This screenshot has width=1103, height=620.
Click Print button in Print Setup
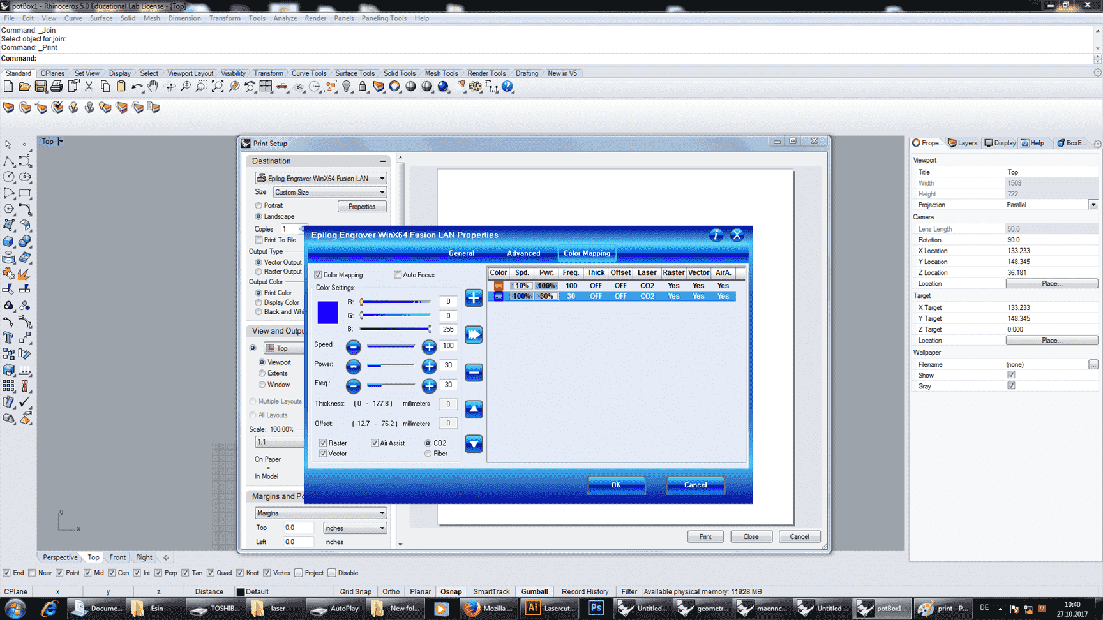coord(705,537)
